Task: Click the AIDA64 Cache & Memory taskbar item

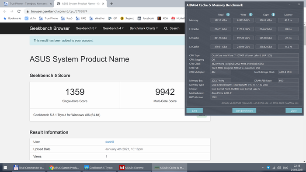Action: click(x=170, y=168)
